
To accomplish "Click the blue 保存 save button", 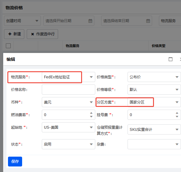I will [15, 161].
